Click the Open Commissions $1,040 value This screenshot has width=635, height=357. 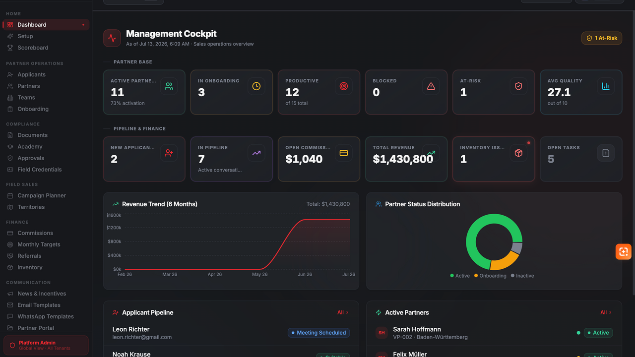304,159
